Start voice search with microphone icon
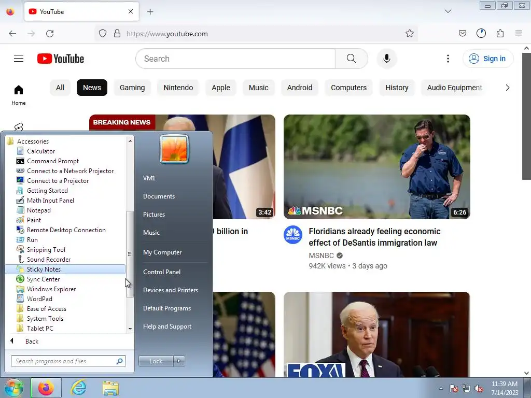 point(387,59)
